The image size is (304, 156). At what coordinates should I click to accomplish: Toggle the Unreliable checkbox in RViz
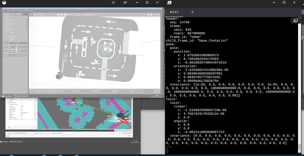[21, 108]
